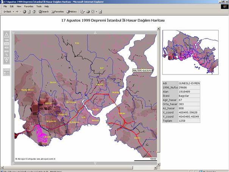Select the 100 zoom level
Screen dimensions: 229x172
coord(6,40)
